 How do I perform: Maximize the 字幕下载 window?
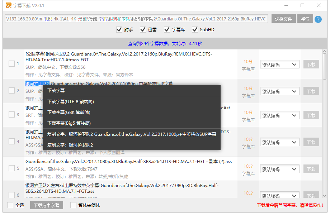302,5
